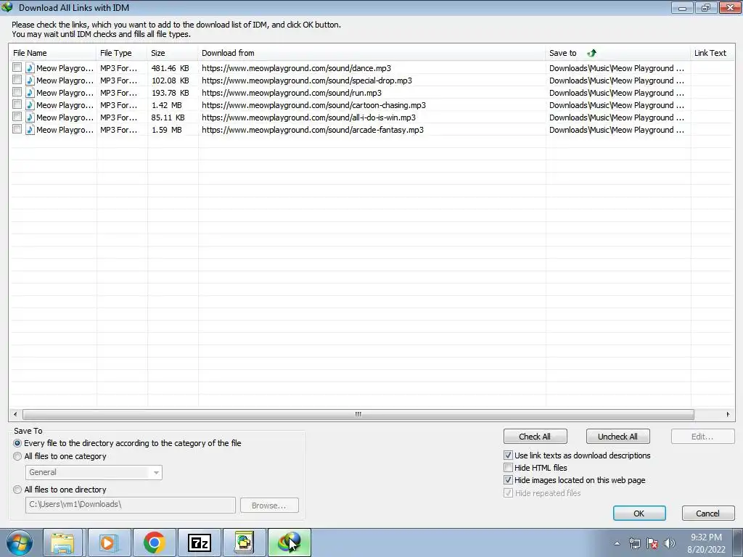Viewport: 743px width, 557px height.
Task: Open Google Chrome from the taskbar
Action: (x=154, y=542)
